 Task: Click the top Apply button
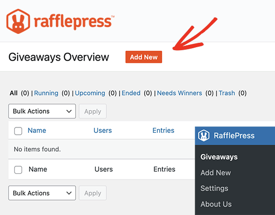92,111
